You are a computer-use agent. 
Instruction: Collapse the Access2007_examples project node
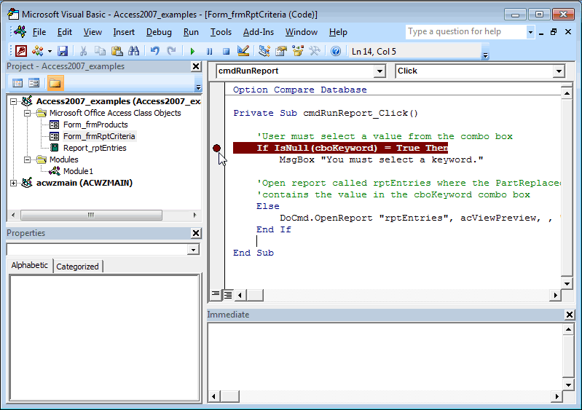[13, 101]
